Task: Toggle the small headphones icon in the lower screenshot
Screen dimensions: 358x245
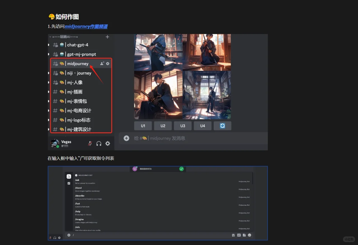Action: [55, 238]
